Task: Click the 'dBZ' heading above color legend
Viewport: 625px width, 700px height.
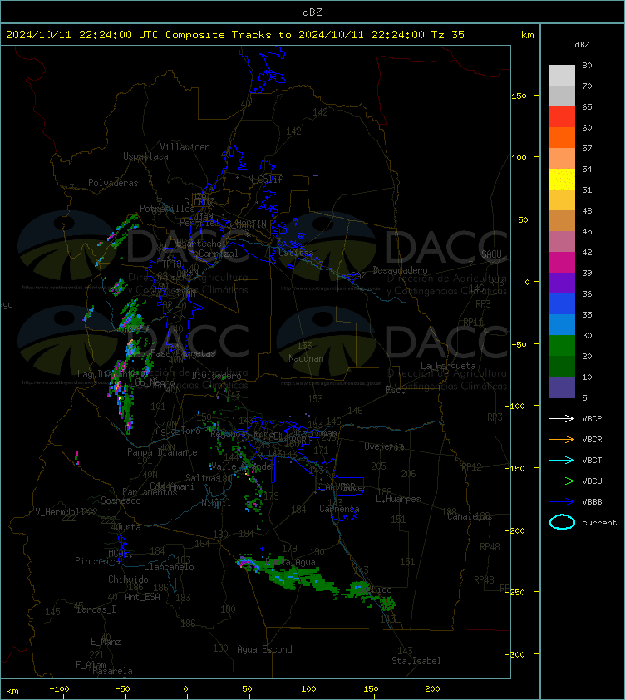Action: pyautogui.click(x=582, y=45)
